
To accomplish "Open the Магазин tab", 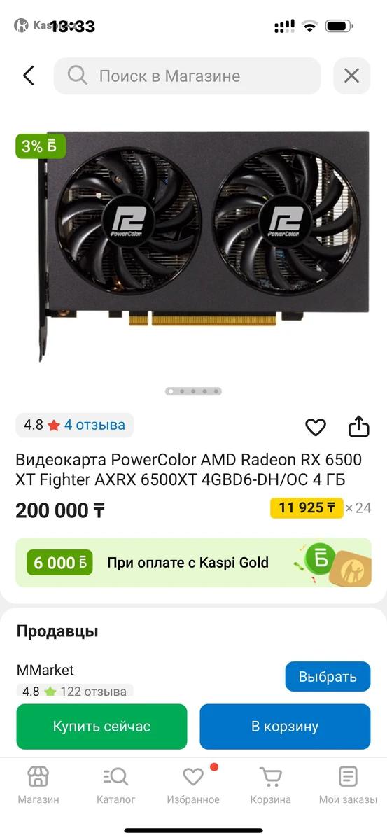I will (38, 785).
